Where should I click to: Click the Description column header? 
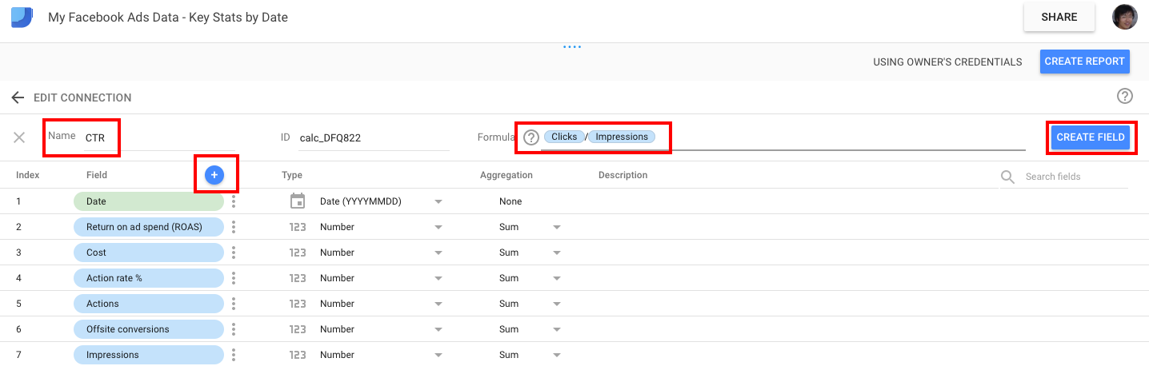[623, 175]
